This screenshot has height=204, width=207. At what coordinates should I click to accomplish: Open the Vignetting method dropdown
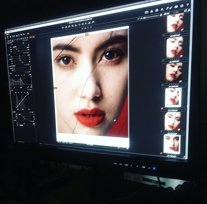[x=27, y=125]
